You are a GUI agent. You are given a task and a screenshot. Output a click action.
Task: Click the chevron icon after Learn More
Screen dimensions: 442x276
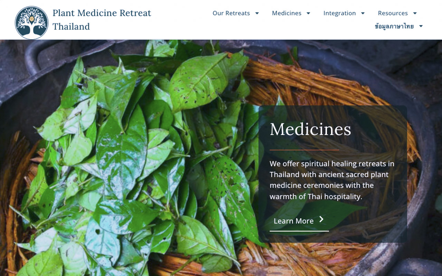click(x=321, y=219)
